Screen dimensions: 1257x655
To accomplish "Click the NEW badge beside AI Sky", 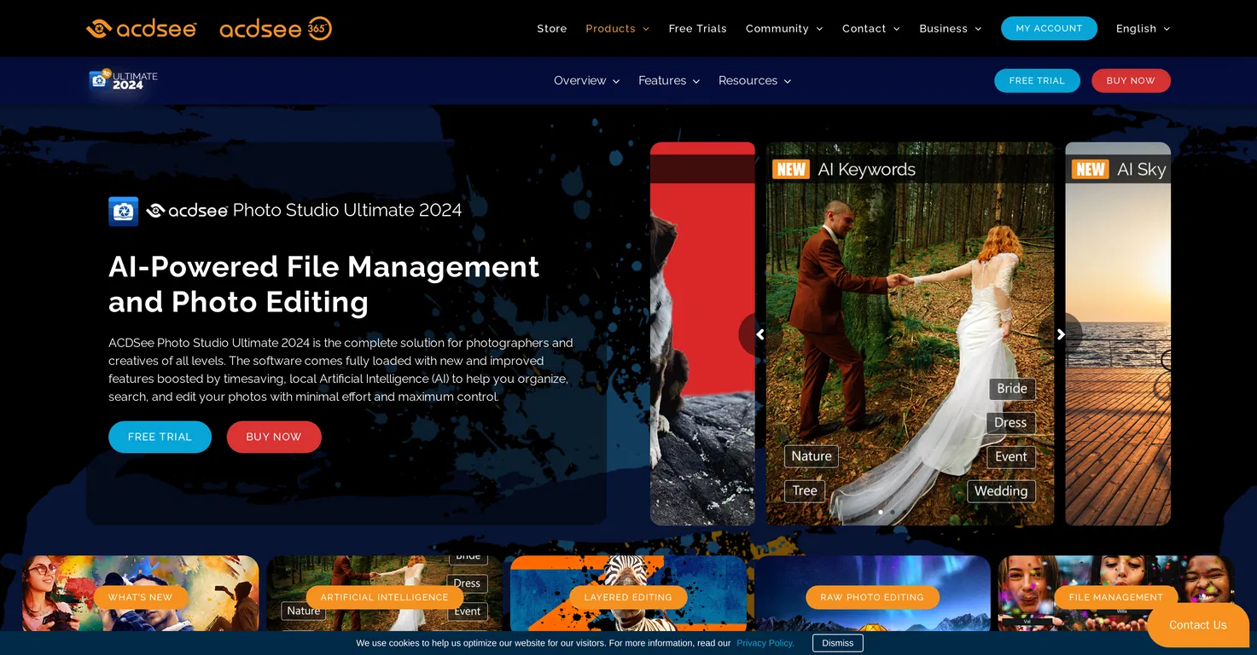I will [1091, 169].
